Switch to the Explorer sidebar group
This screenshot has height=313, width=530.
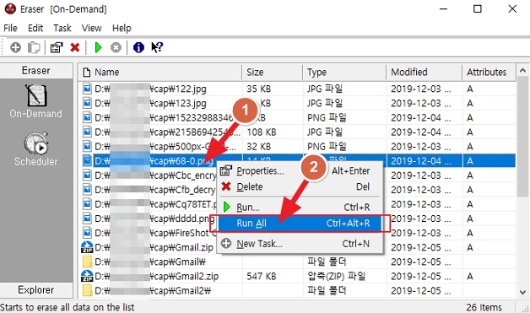pyautogui.click(x=36, y=289)
